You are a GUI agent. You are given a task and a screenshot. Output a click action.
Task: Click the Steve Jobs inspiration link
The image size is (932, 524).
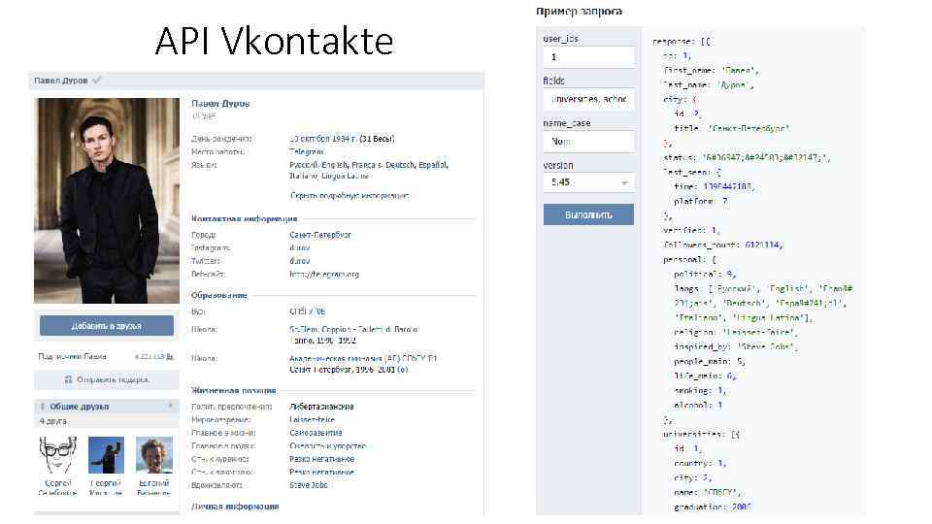[x=309, y=485]
